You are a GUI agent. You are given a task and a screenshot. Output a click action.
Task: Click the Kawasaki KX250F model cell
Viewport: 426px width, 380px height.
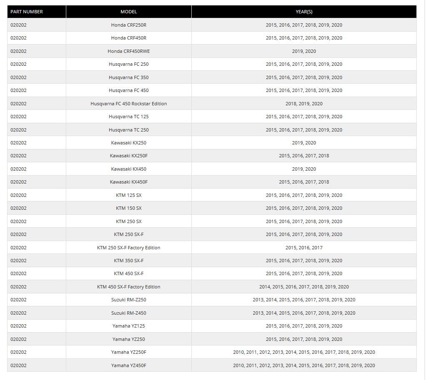click(x=128, y=156)
